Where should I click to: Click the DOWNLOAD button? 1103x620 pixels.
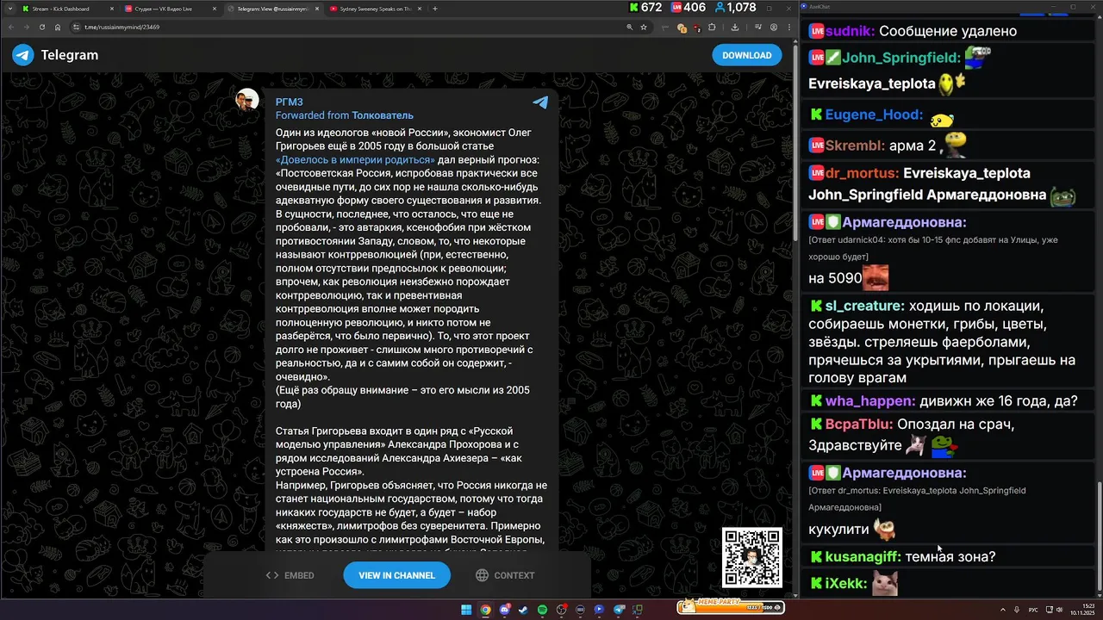(746, 55)
